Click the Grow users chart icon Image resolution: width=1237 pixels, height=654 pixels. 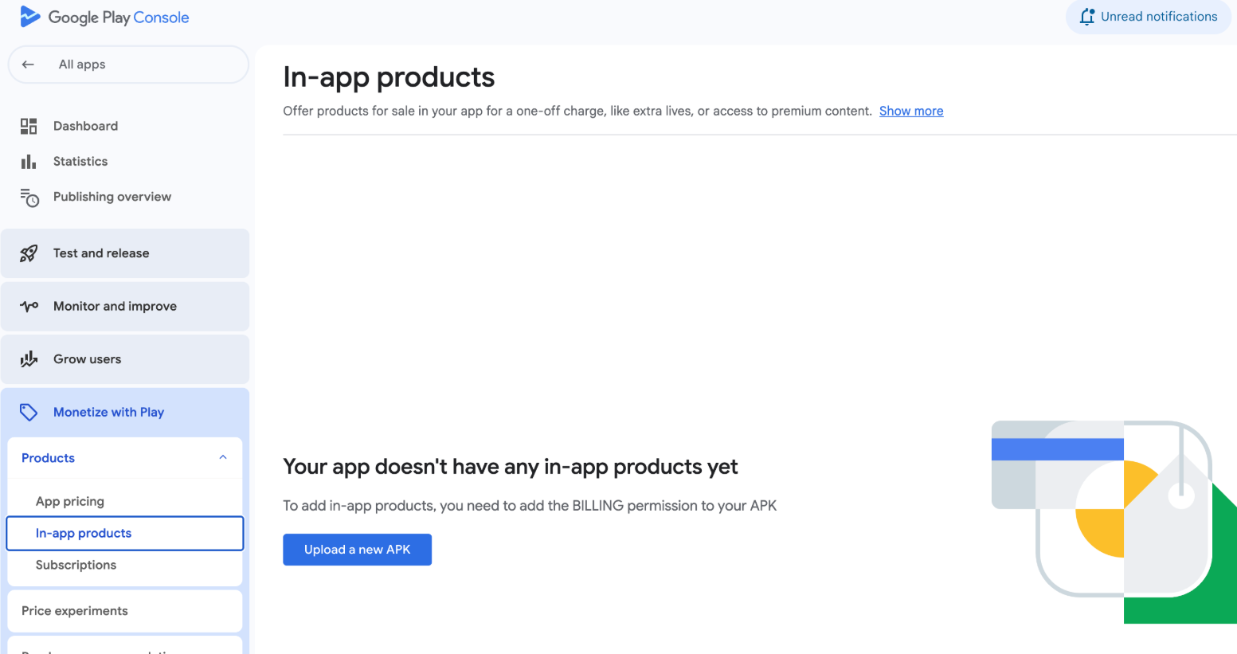29,358
